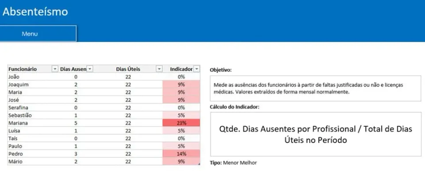This screenshot has width=425, height=171.
Task: Click the Cálculo do Indicador formula box
Action: [316, 134]
